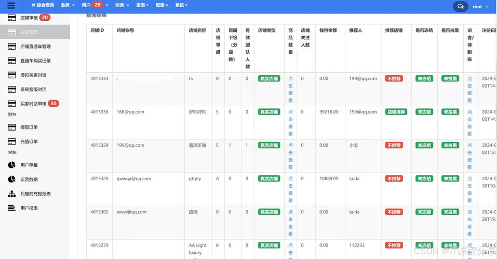Select account cell 168@qq.com

point(130,112)
